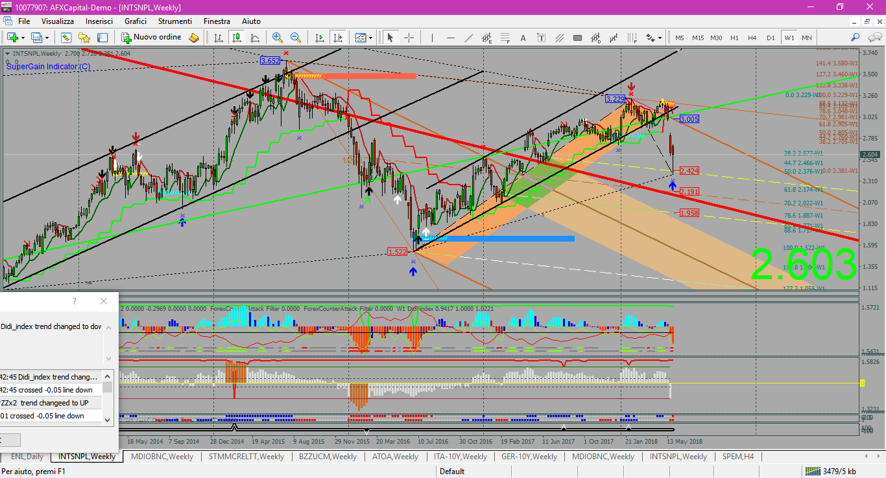This screenshot has height=478, width=886.
Task: Click alert list scrollbar up arrow
Action: point(107,375)
